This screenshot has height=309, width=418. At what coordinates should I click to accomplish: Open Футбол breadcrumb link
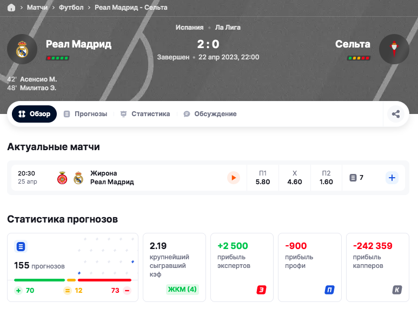tap(71, 8)
